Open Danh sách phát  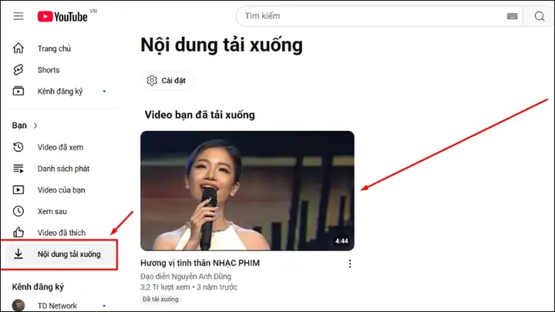(x=63, y=169)
